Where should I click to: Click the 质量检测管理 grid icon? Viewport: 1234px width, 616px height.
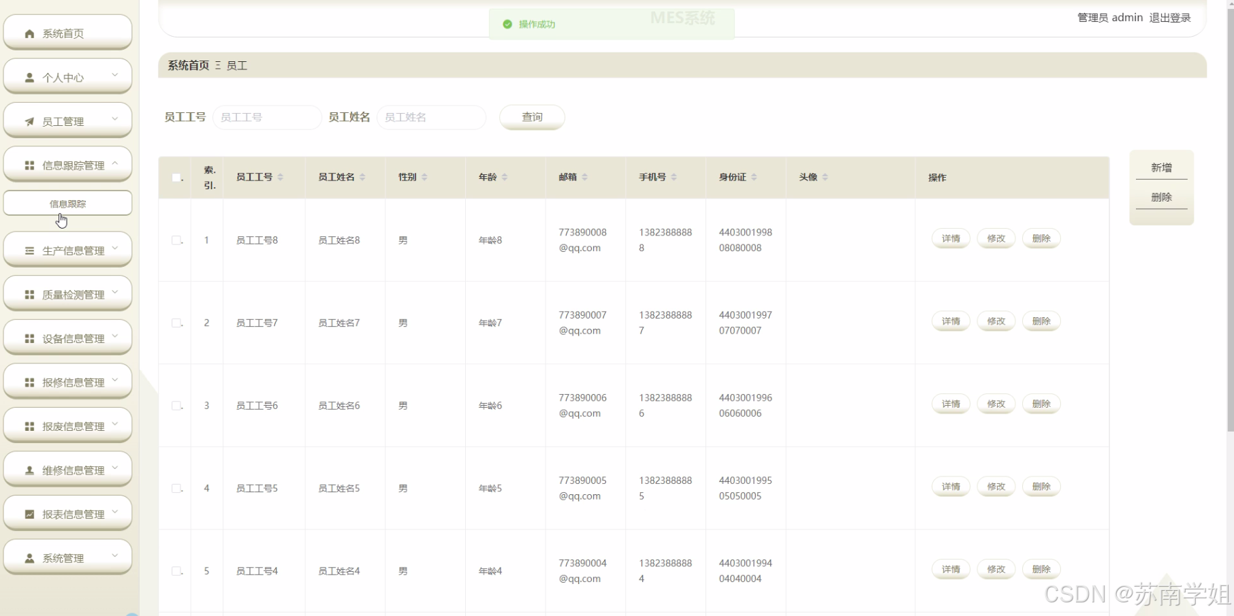coord(29,293)
